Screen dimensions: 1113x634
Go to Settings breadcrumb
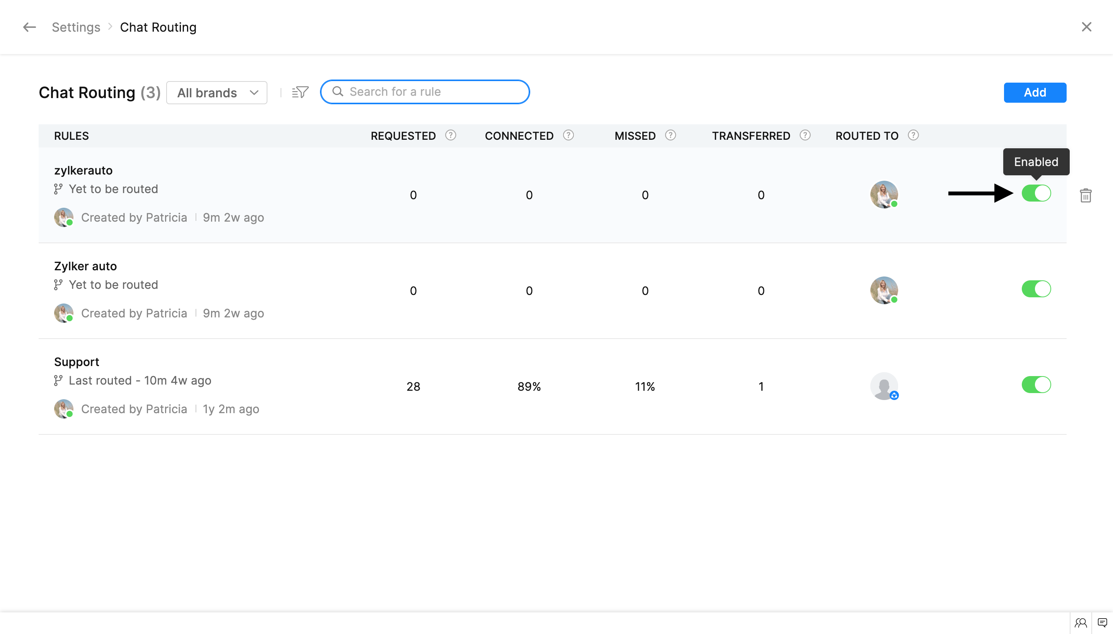click(x=76, y=27)
